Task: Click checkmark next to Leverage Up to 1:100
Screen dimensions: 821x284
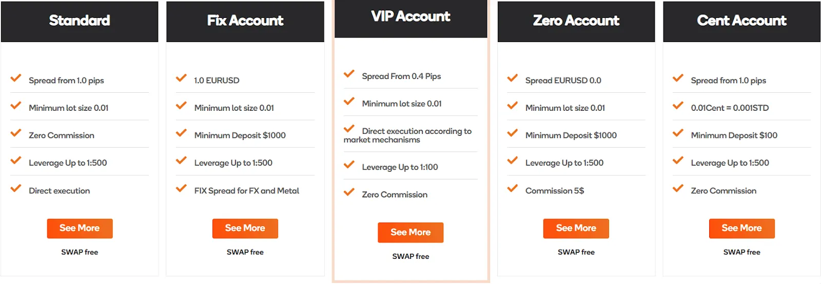Action: click(x=349, y=165)
